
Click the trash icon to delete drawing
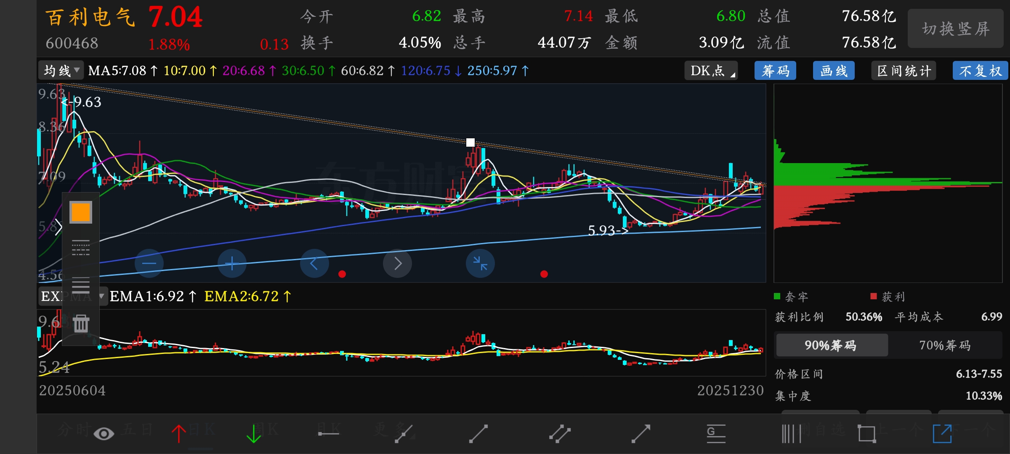point(81,323)
